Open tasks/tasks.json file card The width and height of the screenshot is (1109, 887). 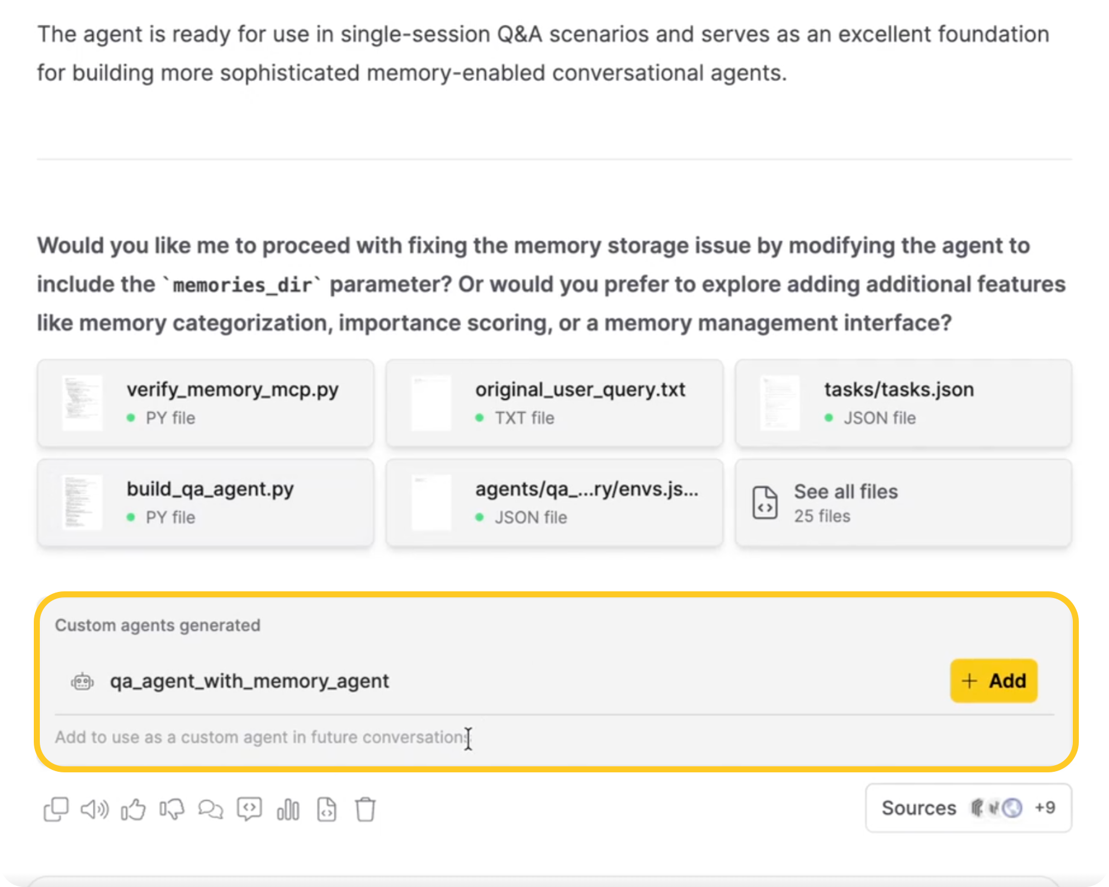[903, 403]
